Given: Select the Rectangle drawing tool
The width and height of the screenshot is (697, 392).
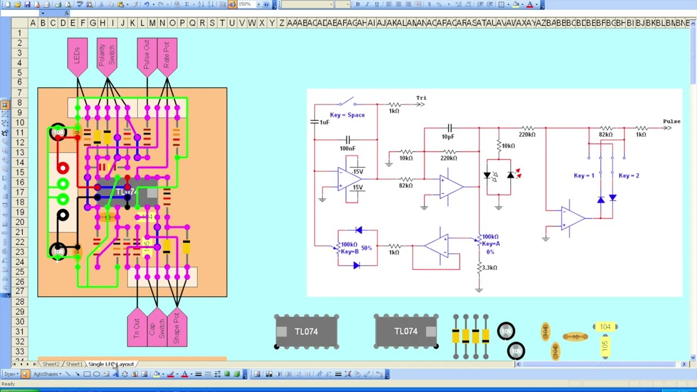Looking at the screenshot, I should tap(87, 374).
